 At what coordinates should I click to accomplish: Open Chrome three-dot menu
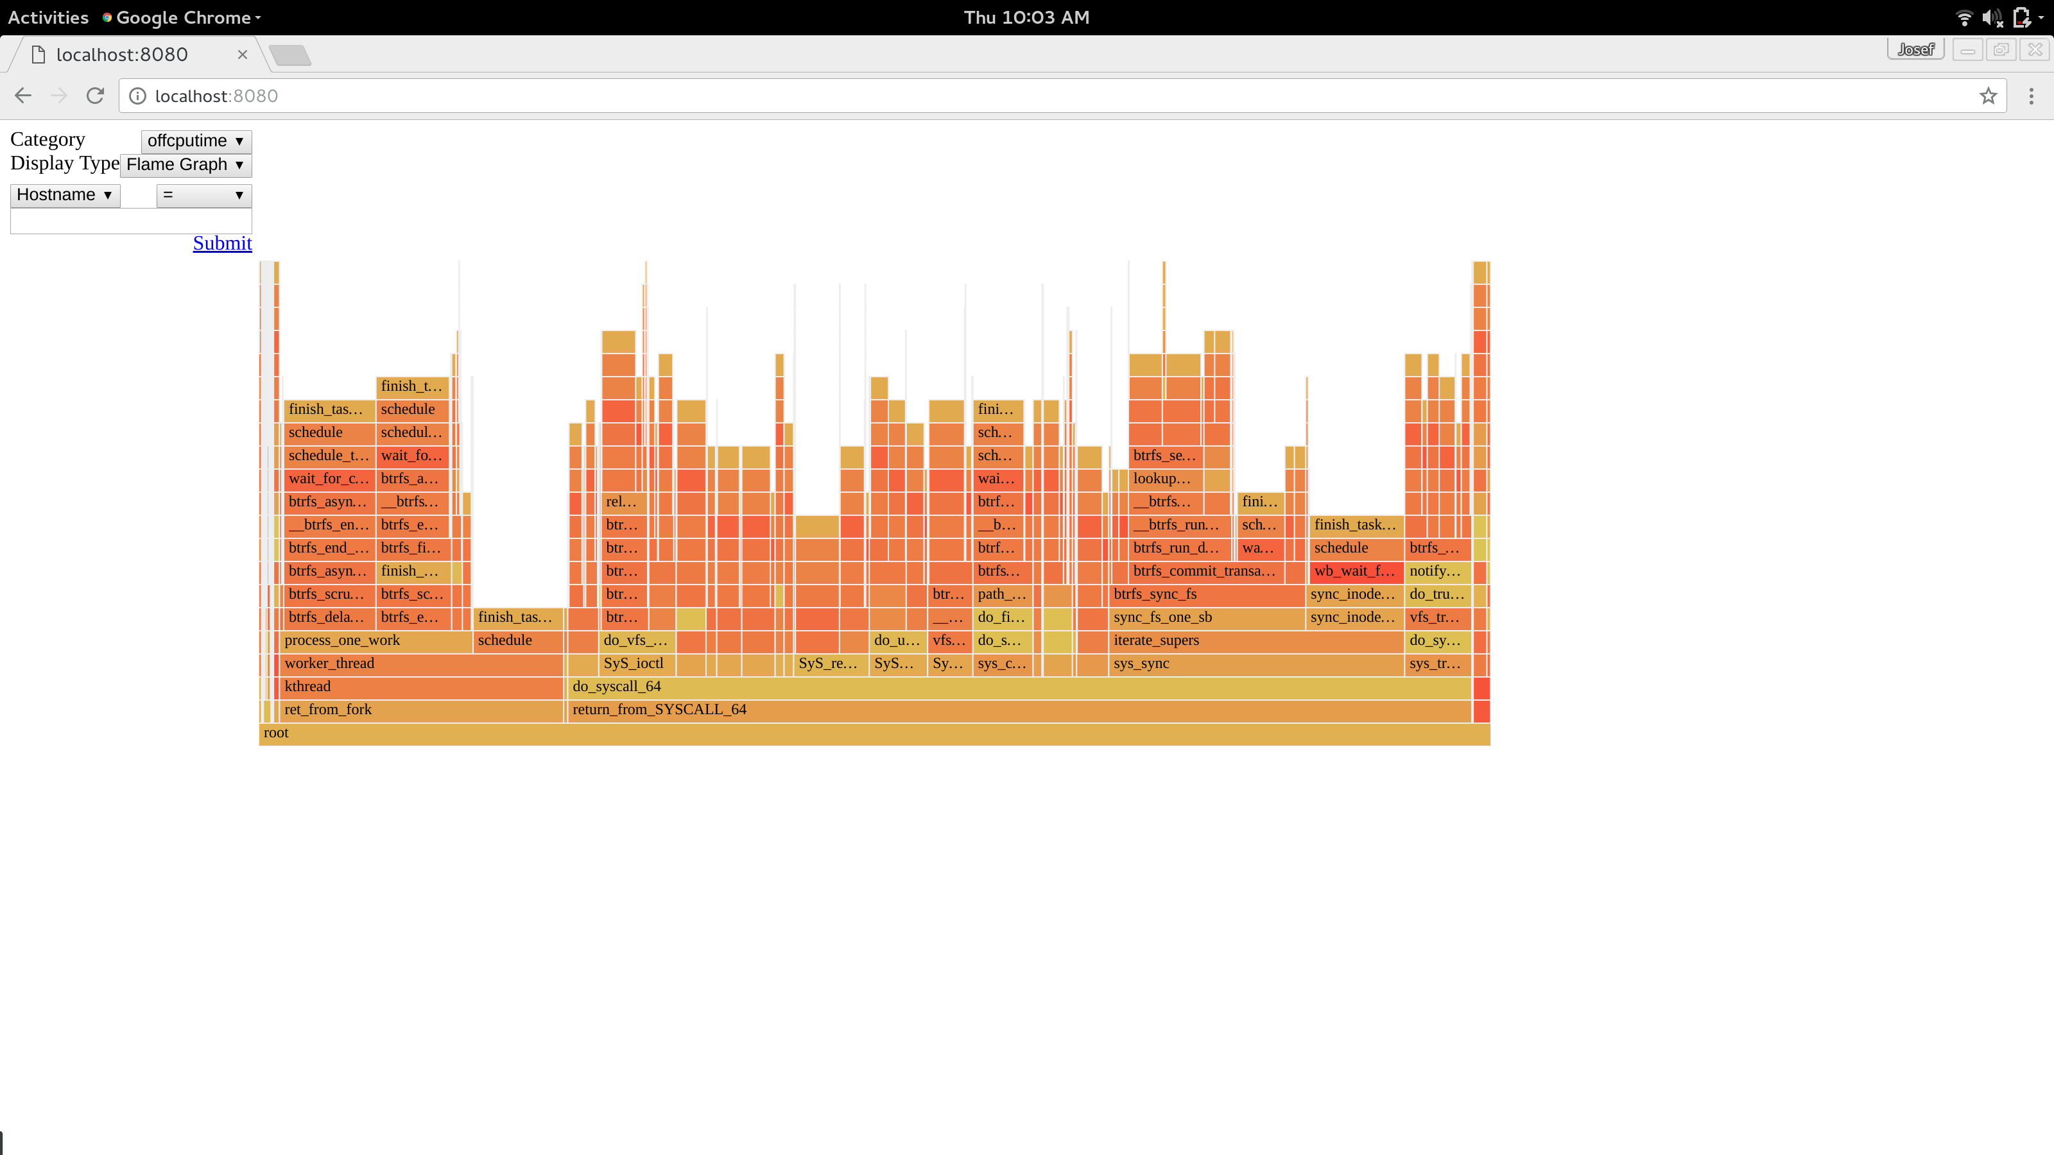(2031, 96)
